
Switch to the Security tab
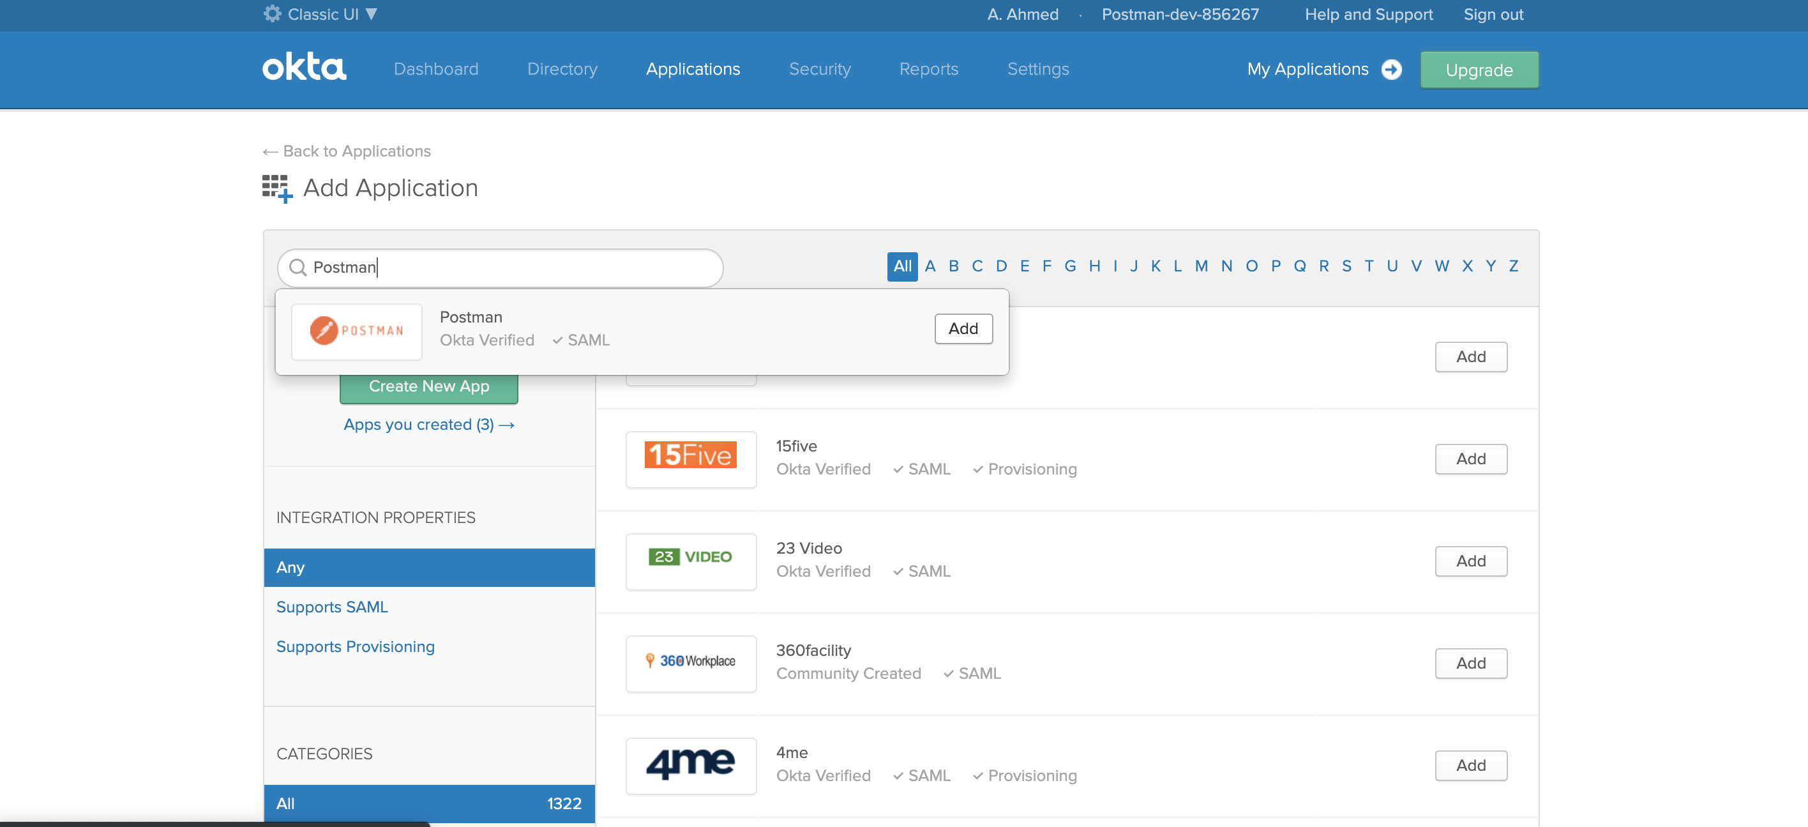[x=820, y=69]
